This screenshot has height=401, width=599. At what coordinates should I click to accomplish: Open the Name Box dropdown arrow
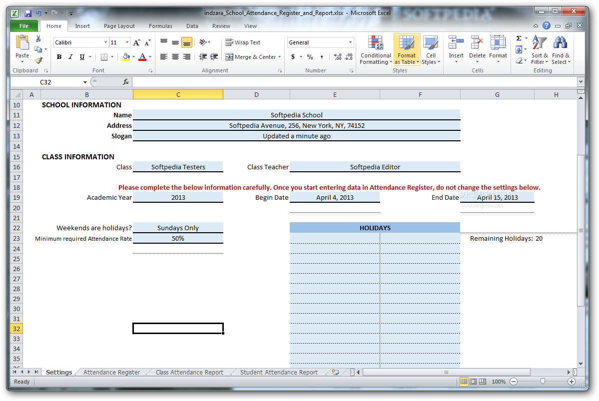[x=85, y=82]
